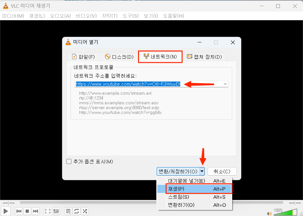Enable random playback with the shuffle icon

[x=85, y=211]
